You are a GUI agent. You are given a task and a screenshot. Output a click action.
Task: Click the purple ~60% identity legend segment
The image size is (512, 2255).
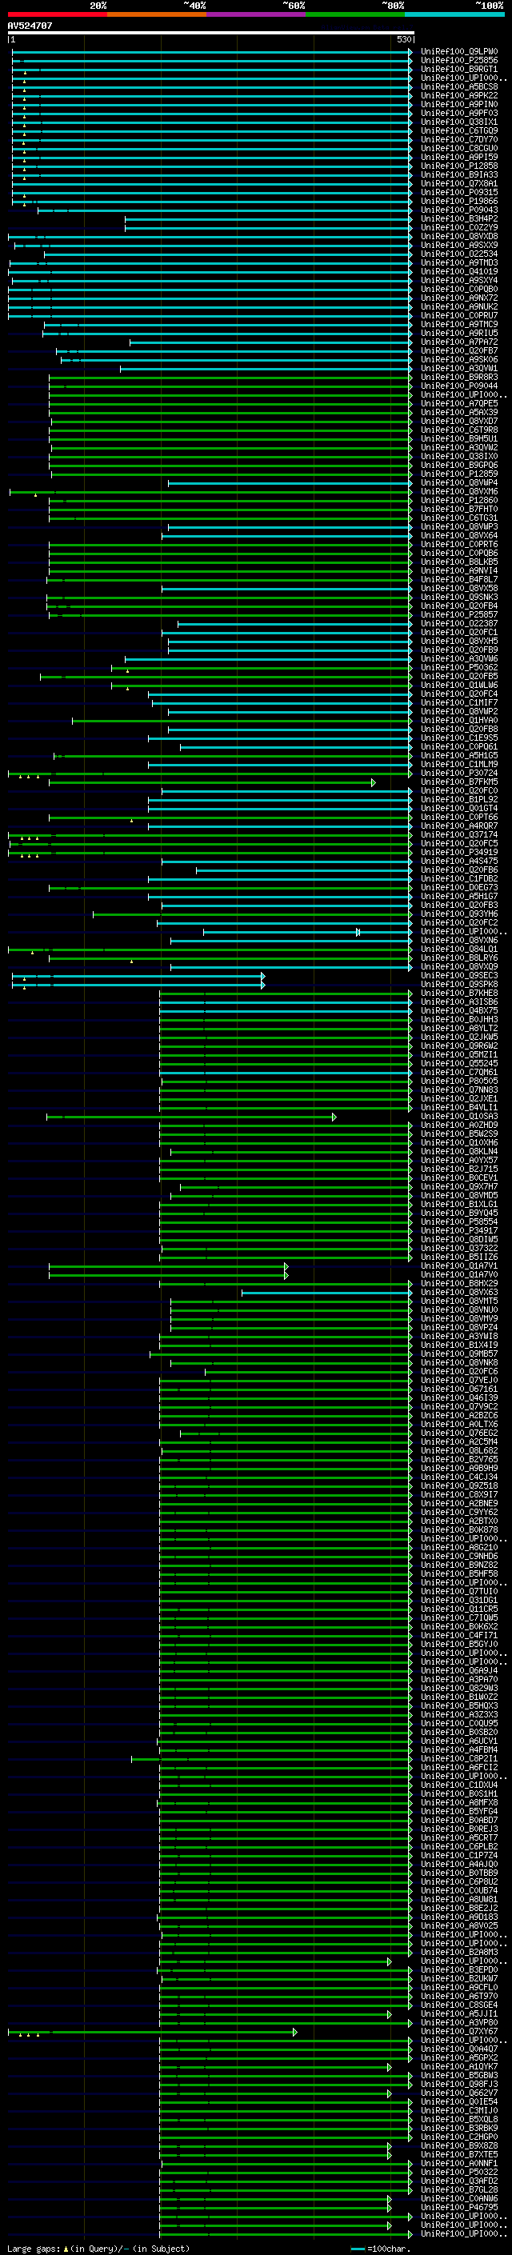pyautogui.click(x=255, y=14)
